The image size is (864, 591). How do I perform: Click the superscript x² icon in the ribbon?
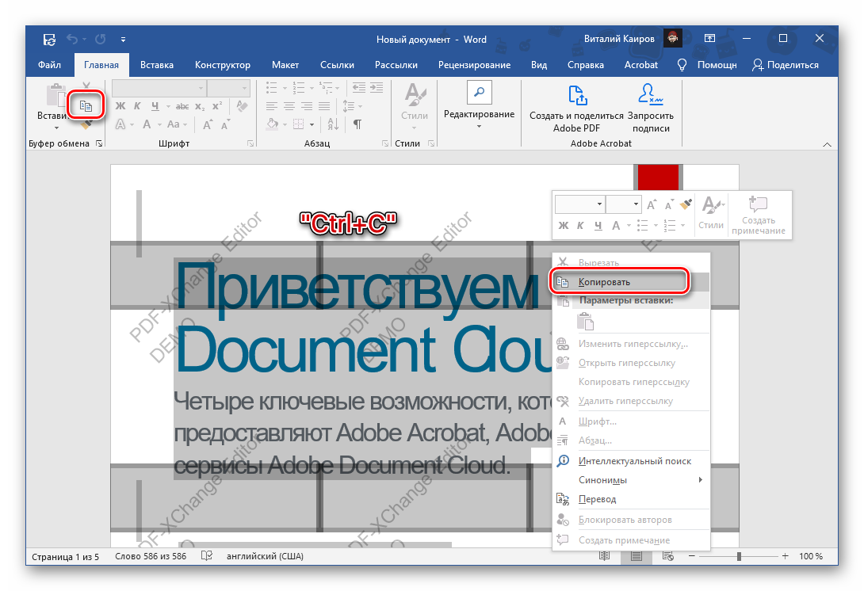click(x=217, y=105)
